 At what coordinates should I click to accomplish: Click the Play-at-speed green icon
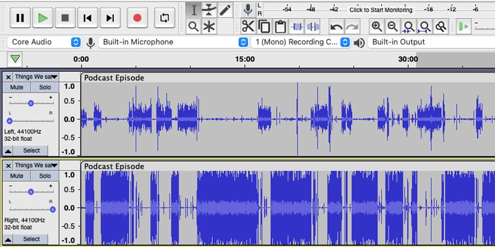[x=463, y=27]
